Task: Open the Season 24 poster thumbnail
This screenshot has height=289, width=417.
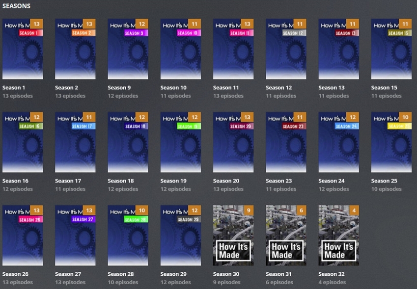Action: (x=338, y=142)
